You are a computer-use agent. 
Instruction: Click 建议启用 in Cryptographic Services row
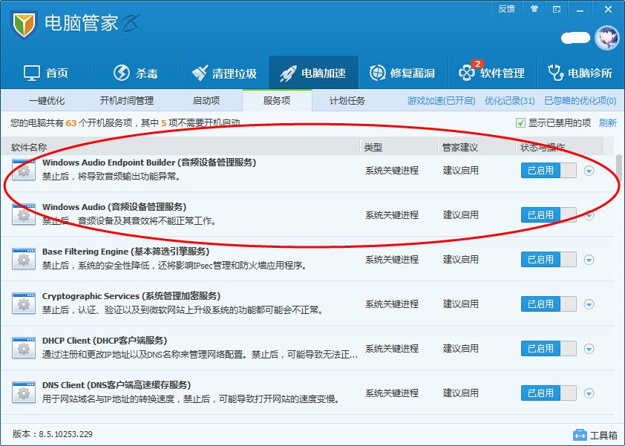460,304
